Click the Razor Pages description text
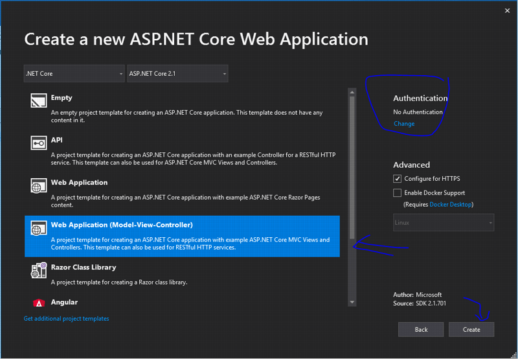Viewport: 518px width, 359px height. (185, 201)
